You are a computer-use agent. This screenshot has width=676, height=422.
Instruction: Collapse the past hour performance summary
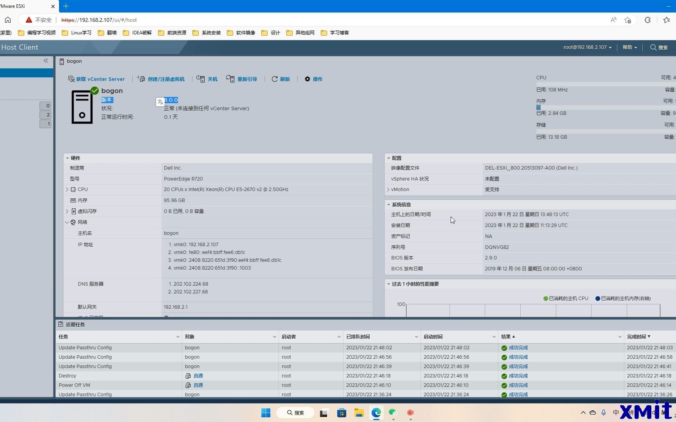tap(388, 284)
